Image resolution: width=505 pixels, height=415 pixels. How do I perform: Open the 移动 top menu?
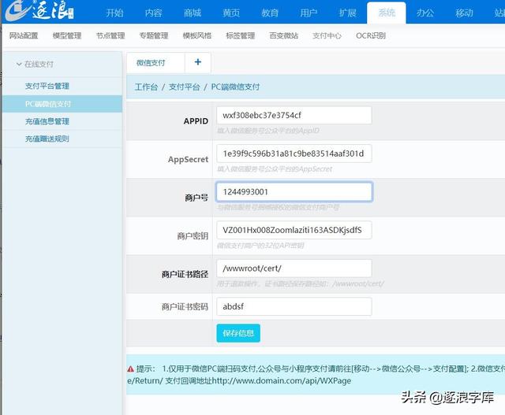464,13
